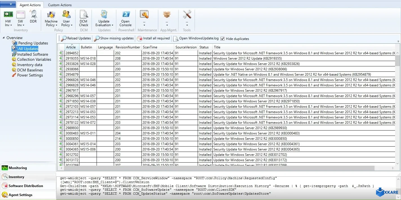401x200 pixels.
Task: Click the Install all required icon
Action: (x=140, y=39)
